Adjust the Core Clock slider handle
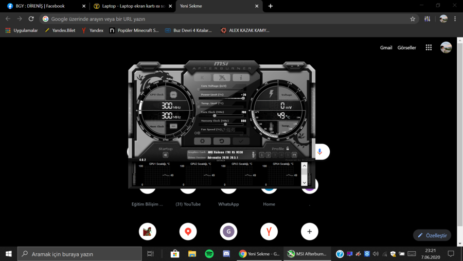The image size is (463, 261). click(215, 115)
